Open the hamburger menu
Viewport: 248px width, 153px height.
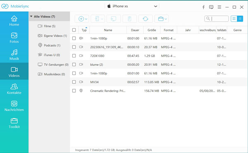pyautogui.click(x=219, y=7)
